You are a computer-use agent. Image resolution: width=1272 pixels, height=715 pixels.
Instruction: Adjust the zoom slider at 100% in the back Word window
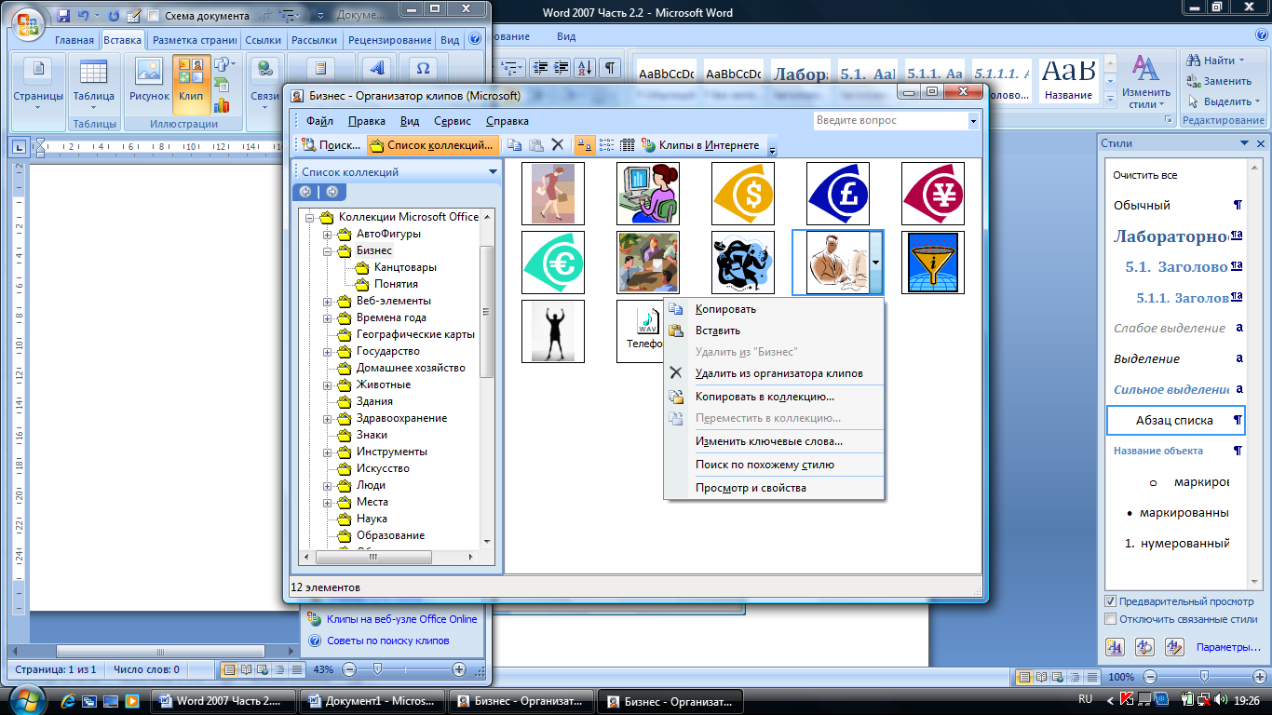[1204, 677]
